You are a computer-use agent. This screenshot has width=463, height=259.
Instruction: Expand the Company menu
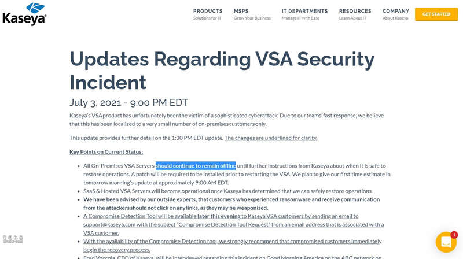[x=396, y=11]
